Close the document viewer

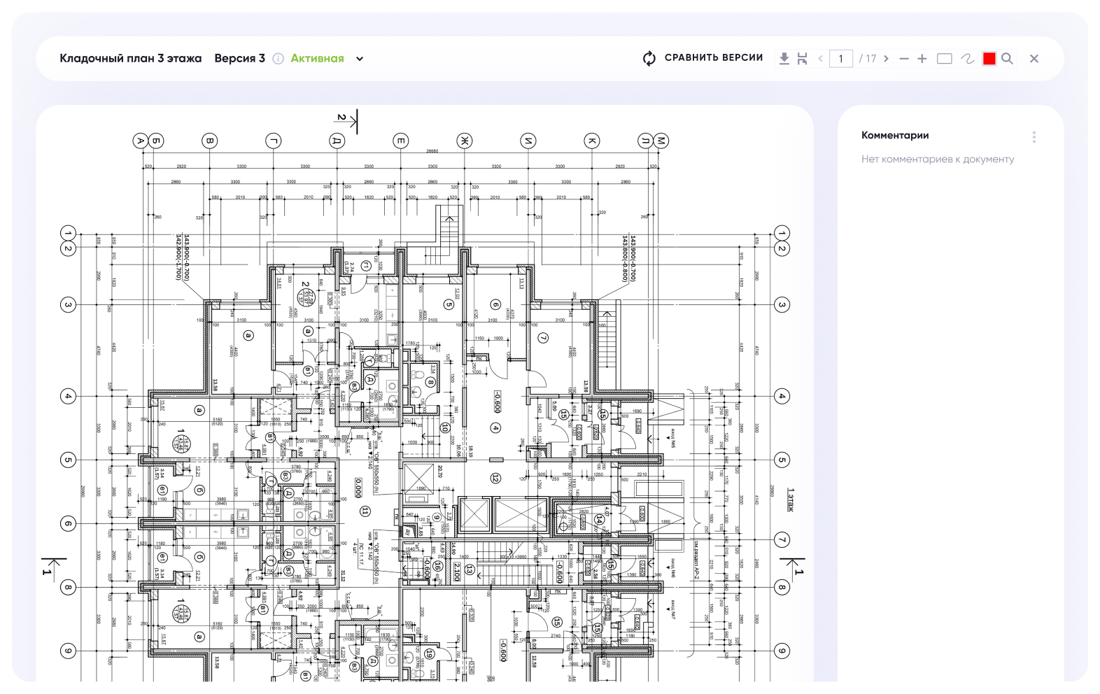click(1034, 59)
